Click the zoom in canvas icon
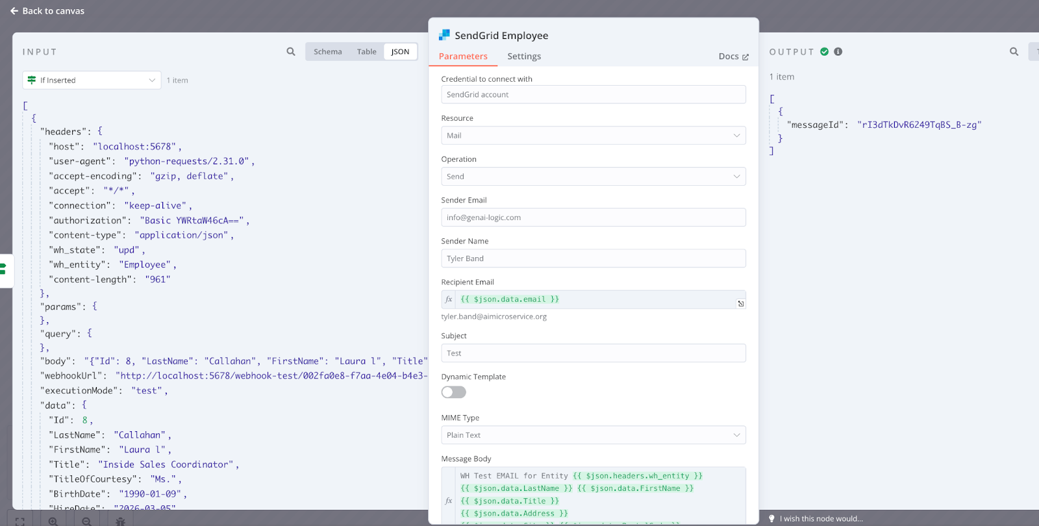This screenshot has width=1039, height=526. [x=53, y=521]
